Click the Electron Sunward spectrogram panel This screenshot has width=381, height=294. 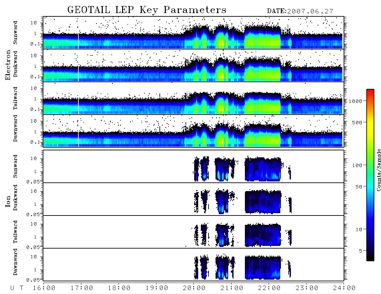(x=194, y=33)
